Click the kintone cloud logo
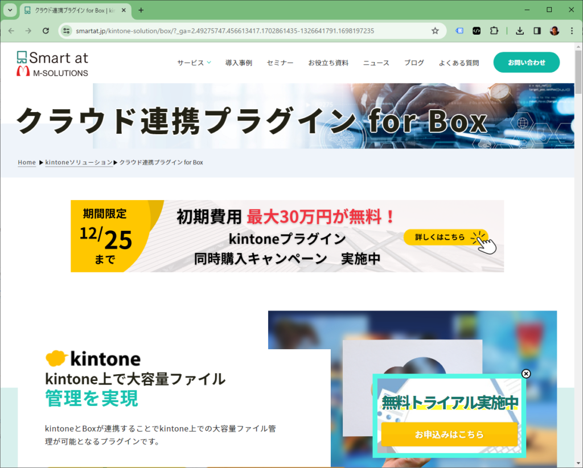 pos(93,358)
